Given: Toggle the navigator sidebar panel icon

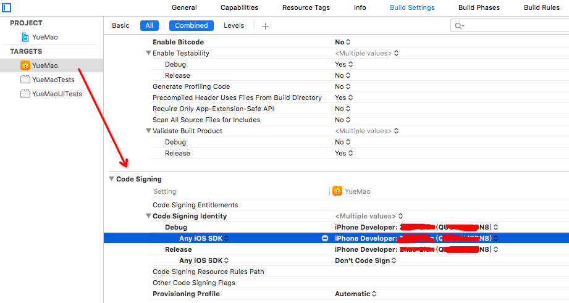Looking at the screenshot, I should (x=7, y=7).
